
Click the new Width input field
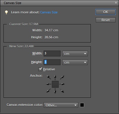(x=52, y=54)
